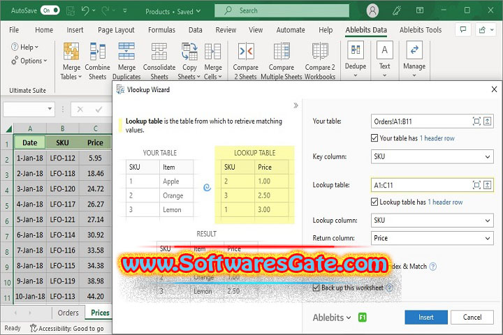Screen dimensions: 503x335
Task: Expand the Lookup column dropdown
Action: tap(488, 221)
